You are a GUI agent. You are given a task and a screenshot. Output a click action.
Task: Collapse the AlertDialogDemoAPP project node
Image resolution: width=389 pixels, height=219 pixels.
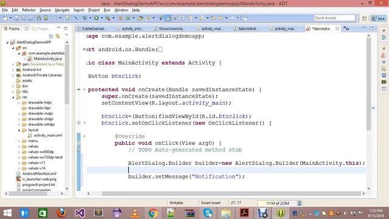7,43
